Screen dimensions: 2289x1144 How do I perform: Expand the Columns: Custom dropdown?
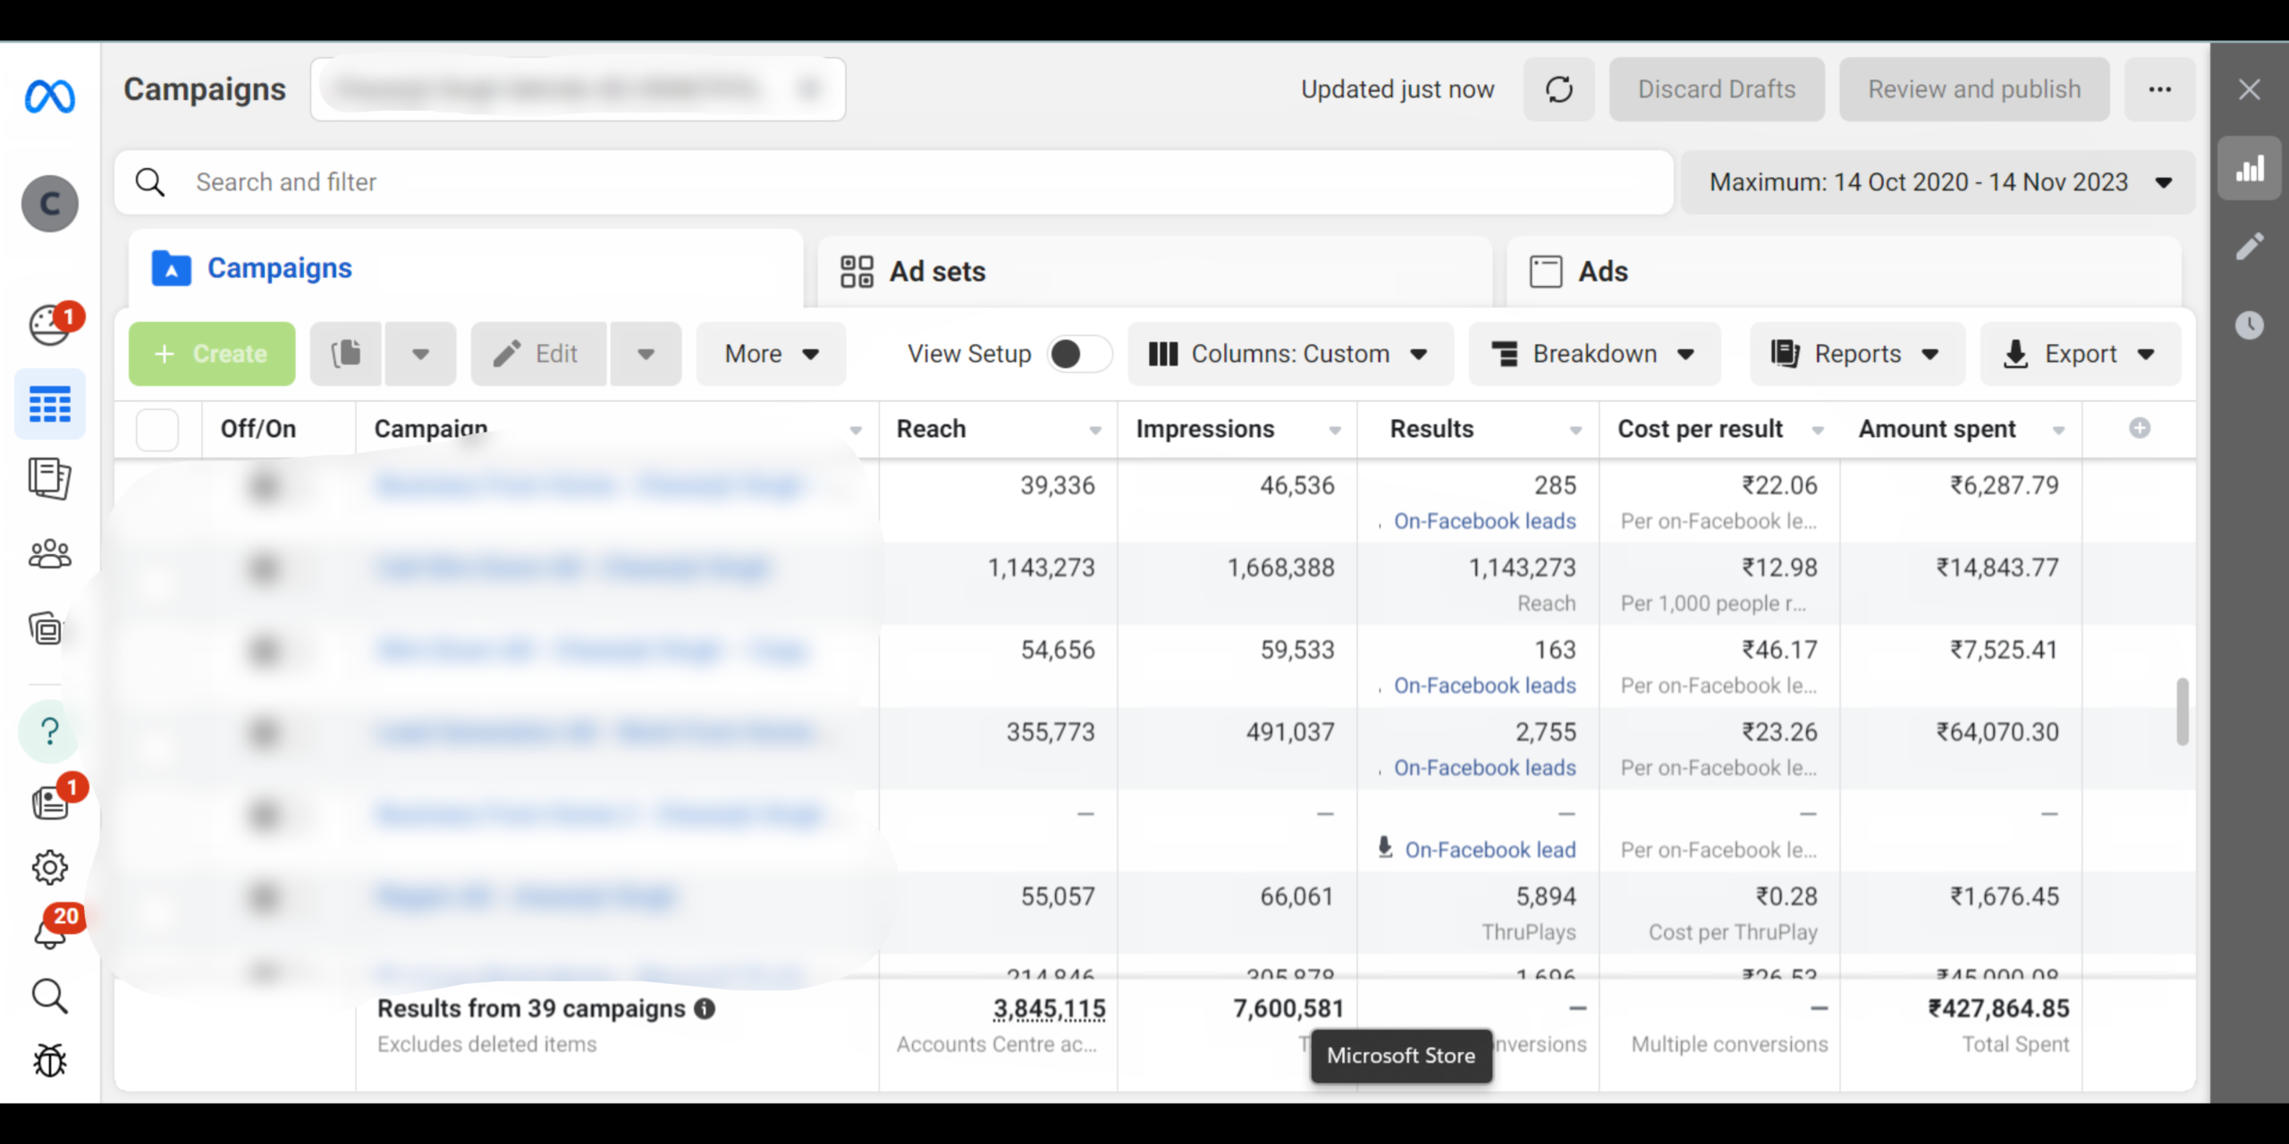(1289, 354)
